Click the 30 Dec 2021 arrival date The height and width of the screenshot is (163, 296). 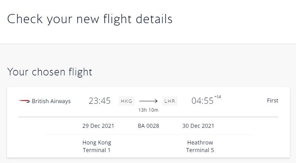click(198, 126)
